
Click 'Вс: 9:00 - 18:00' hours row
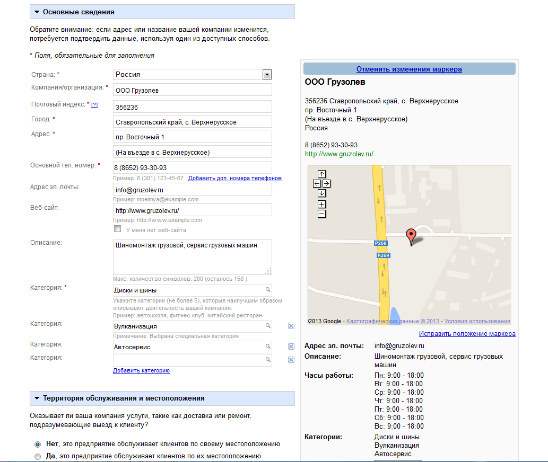click(x=399, y=426)
